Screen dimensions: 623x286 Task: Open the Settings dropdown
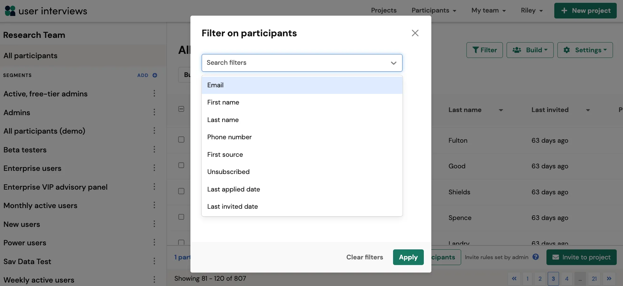point(585,50)
